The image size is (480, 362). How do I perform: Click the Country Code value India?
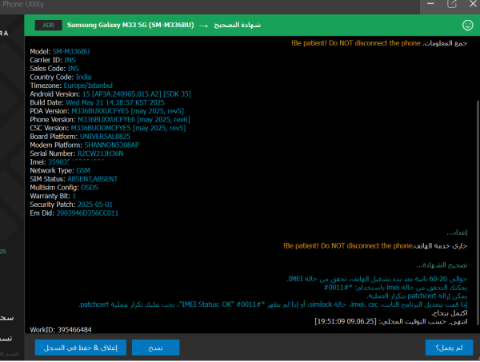(x=83, y=77)
